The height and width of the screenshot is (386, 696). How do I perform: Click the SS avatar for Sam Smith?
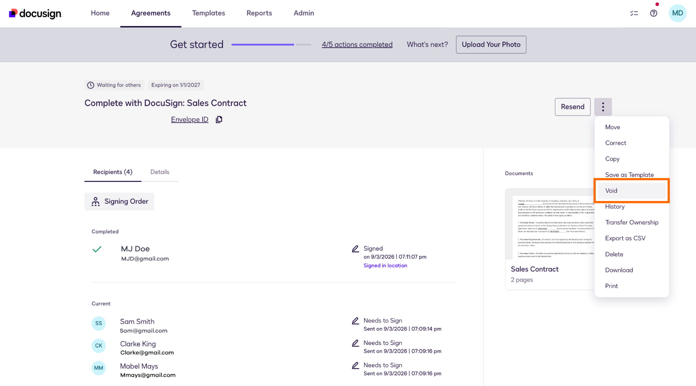(99, 323)
